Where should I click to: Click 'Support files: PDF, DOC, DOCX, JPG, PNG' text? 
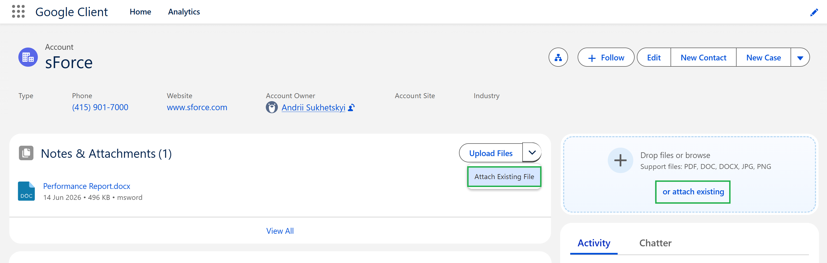(x=705, y=166)
